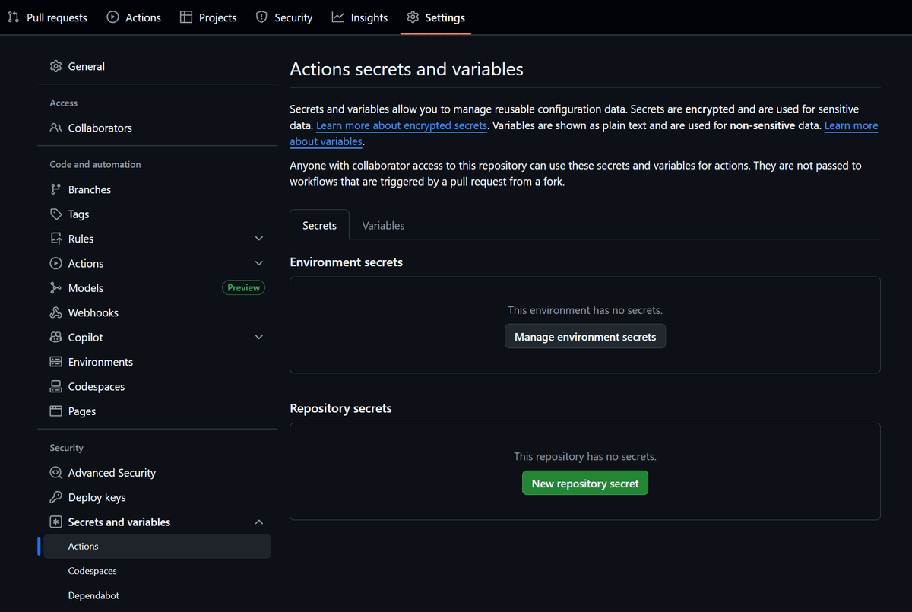The height and width of the screenshot is (612, 912).
Task: Switch to the Variables tab
Action: pyautogui.click(x=383, y=225)
